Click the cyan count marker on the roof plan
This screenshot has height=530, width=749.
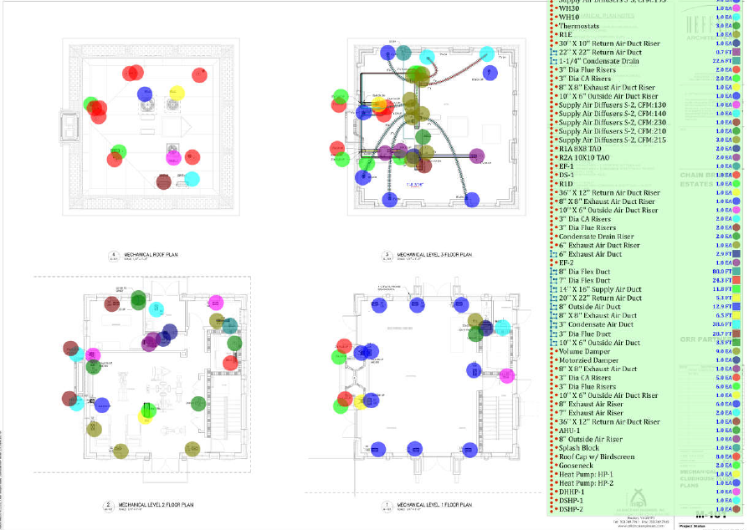tap(192, 179)
